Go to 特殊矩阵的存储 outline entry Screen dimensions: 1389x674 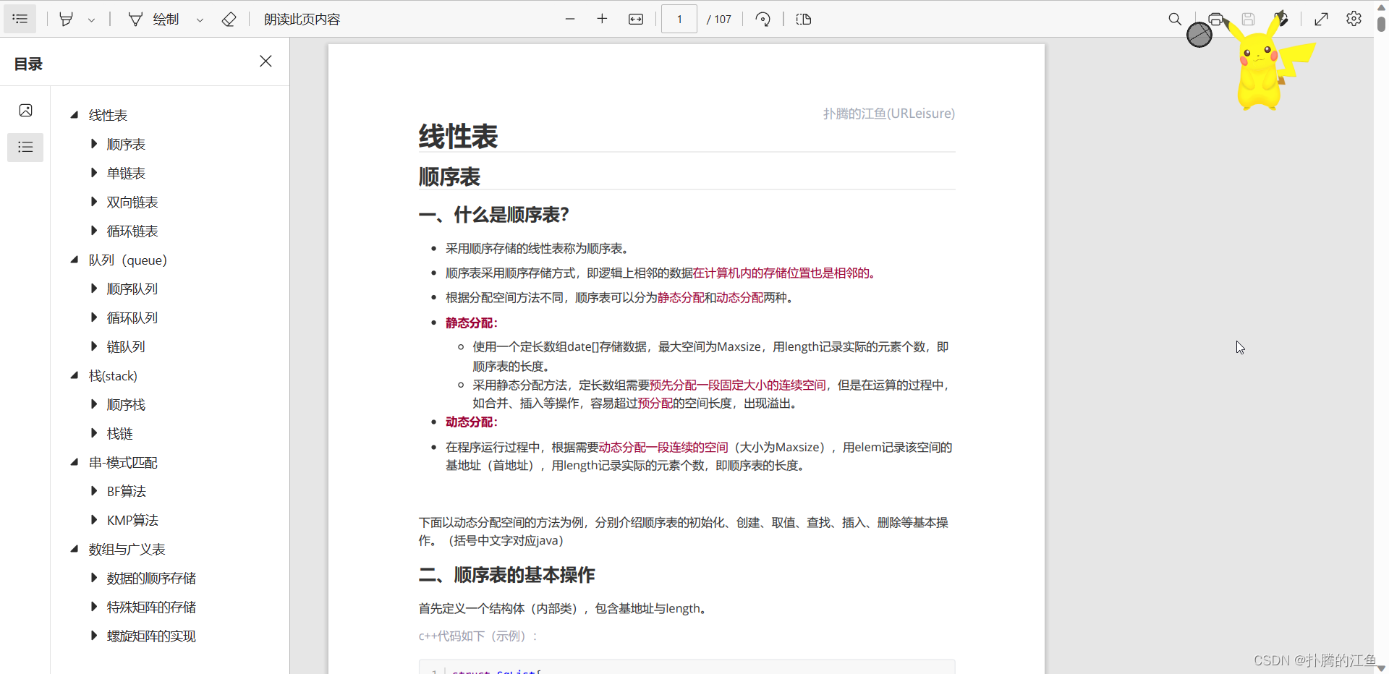pos(151,607)
